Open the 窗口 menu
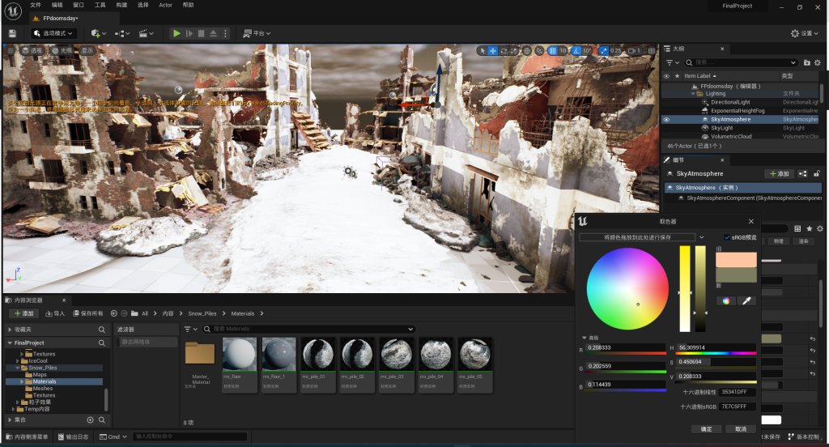829x447 pixels. pyautogui.click(x=79, y=5)
